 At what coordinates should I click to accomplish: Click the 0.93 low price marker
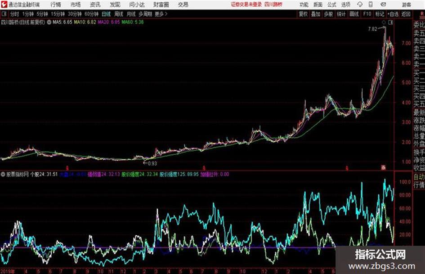(x=152, y=164)
